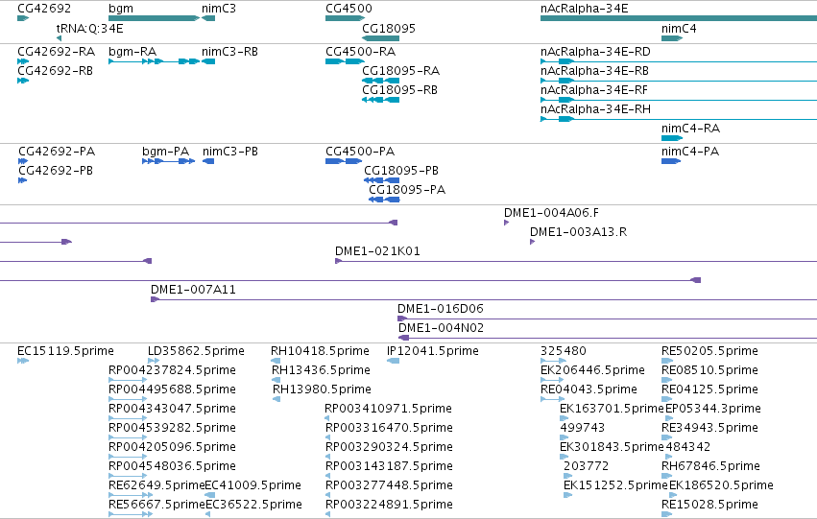Select clone DME1-003A13.R
The width and height of the screenshot is (817, 519).
point(578,232)
